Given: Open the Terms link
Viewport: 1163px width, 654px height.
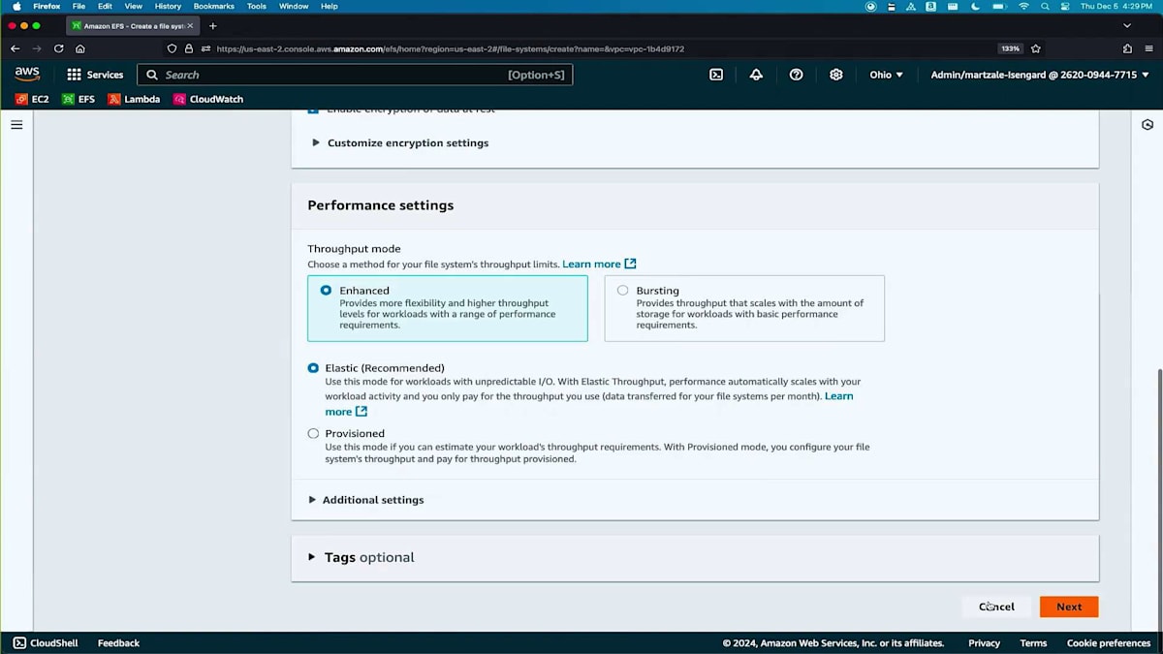Looking at the screenshot, I should [1033, 643].
